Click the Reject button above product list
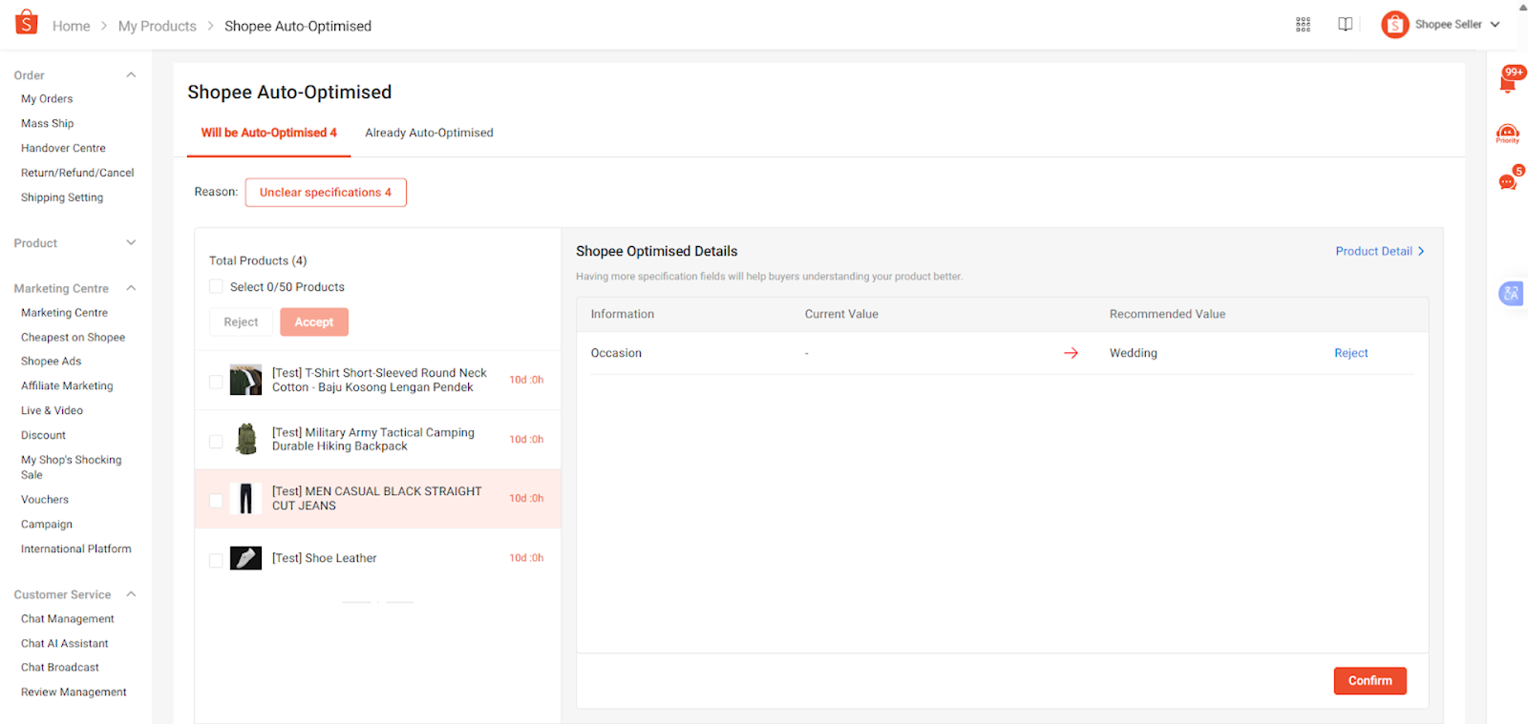1528x724 pixels. 241,321
